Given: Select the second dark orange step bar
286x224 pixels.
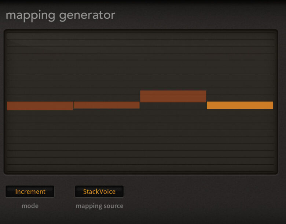Looking at the screenshot, I should pos(107,105).
